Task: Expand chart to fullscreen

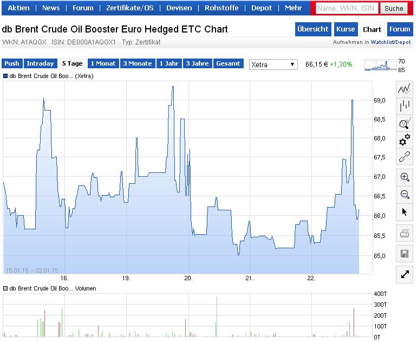Action: point(404,274)
